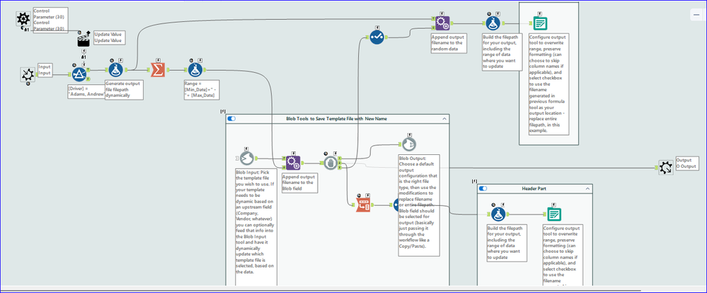
Task: Select Output Data tool in Header Part
Action: click(x=554, y=214)
